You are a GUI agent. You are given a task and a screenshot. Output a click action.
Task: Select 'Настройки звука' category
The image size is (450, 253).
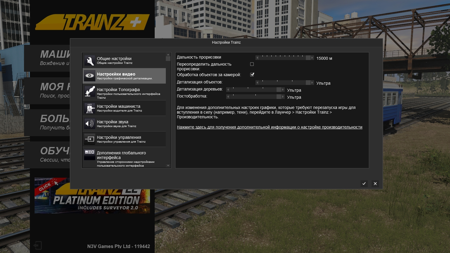coord(124,124)
